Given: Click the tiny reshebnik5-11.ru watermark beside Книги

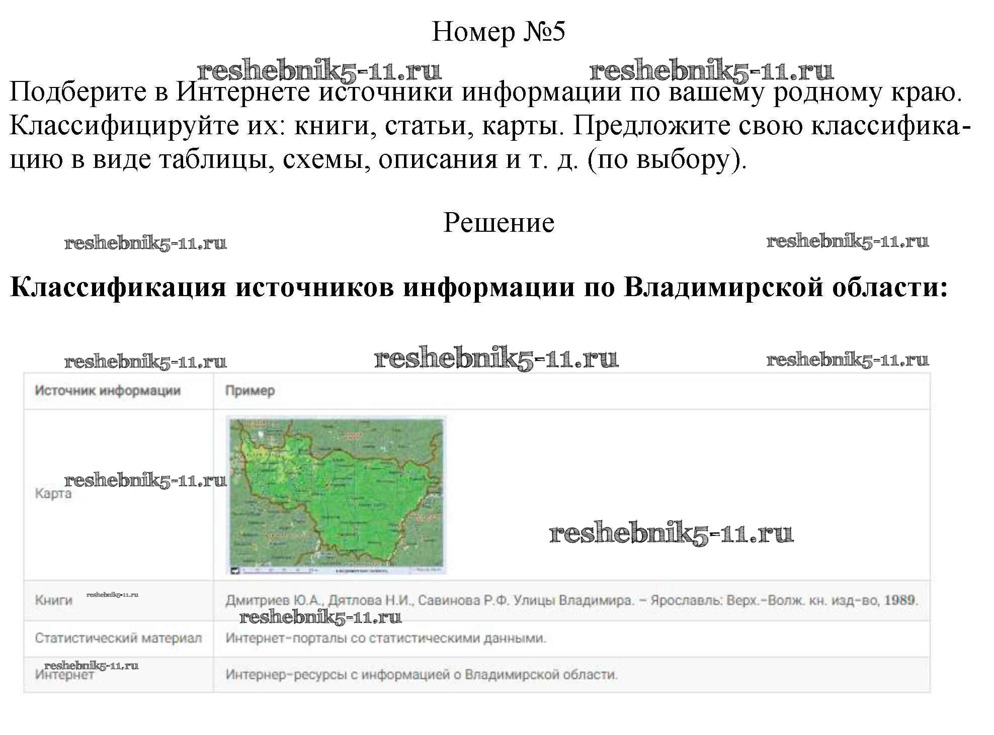Looking at the screenshot, I should [112, 595].
